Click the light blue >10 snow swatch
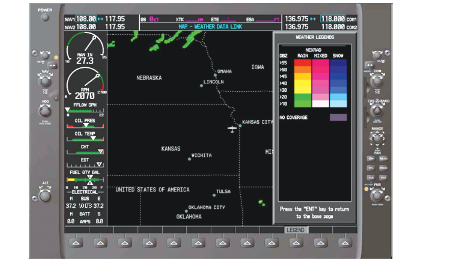Viewport: 452px width, 263px height. click(338, 104)
